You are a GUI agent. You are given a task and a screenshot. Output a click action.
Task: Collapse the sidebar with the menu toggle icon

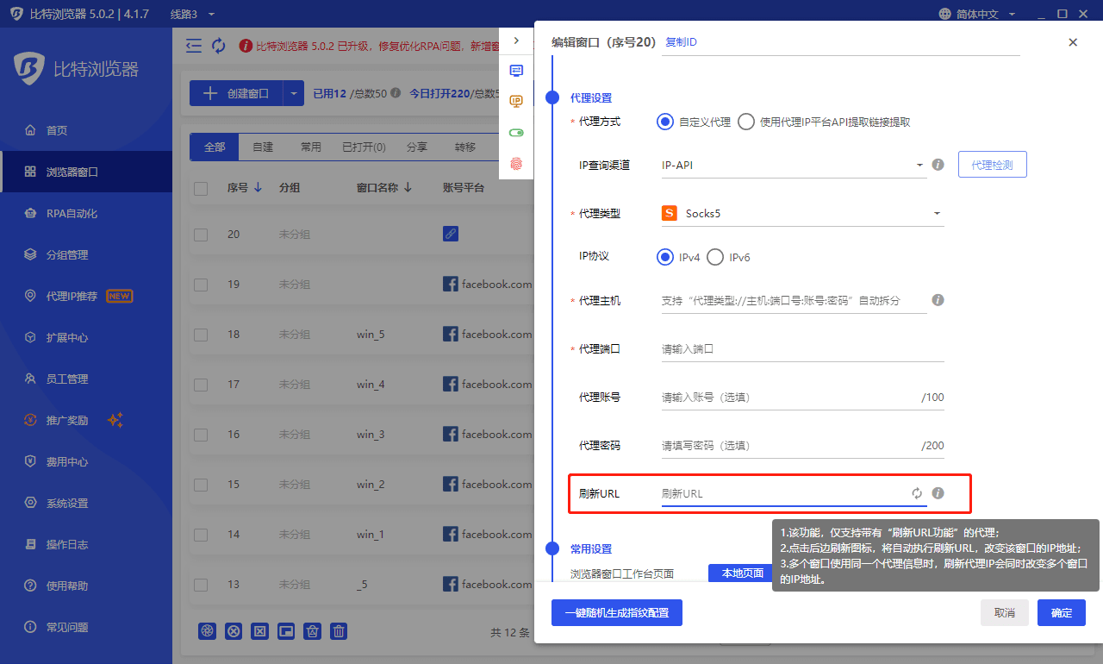[194, 46]
